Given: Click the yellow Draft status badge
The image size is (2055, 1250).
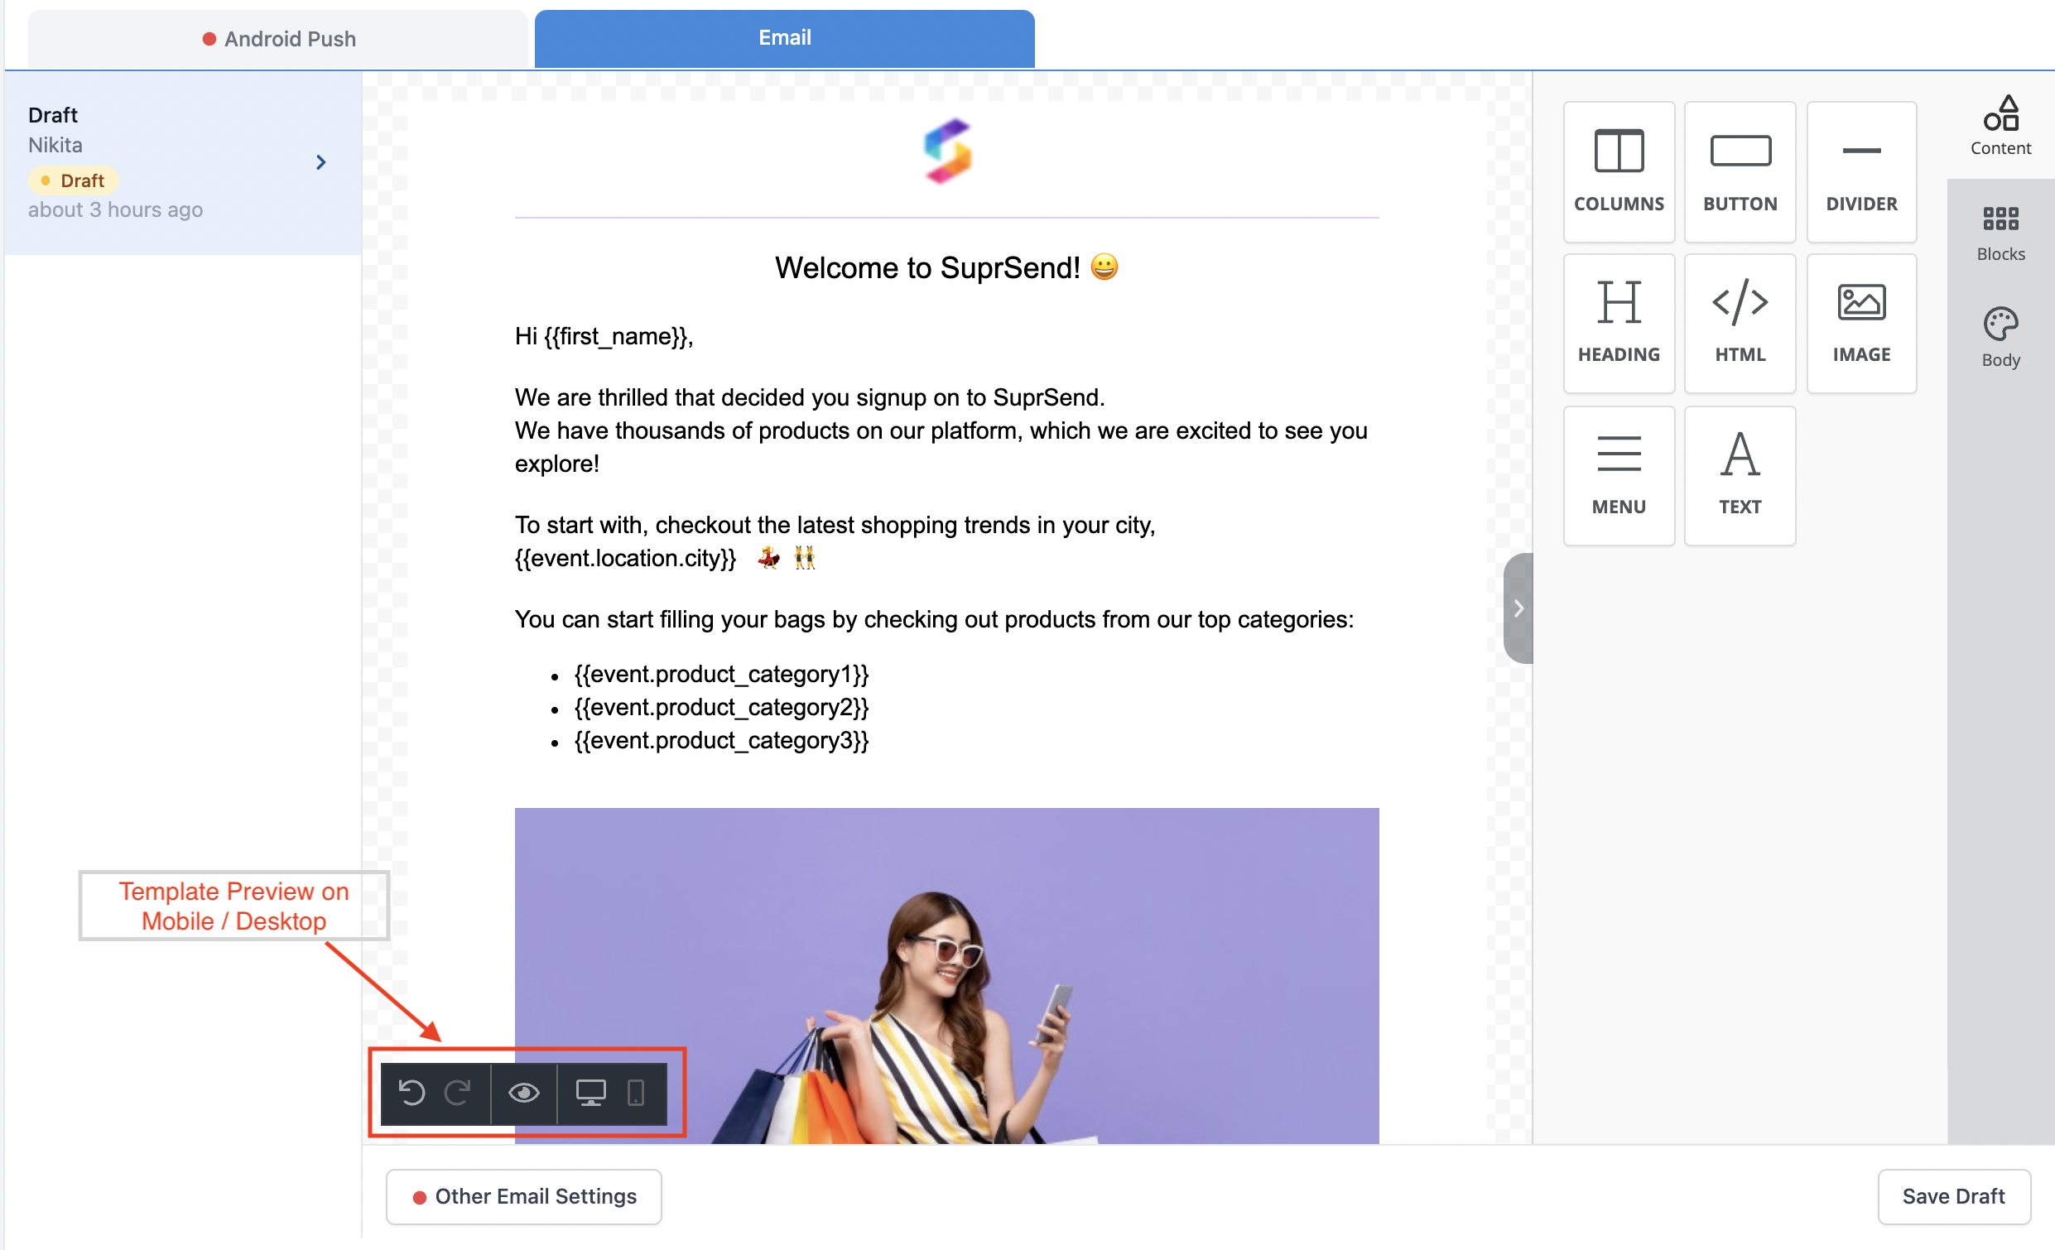Looking at the screenshot, I should coord(74,180).
